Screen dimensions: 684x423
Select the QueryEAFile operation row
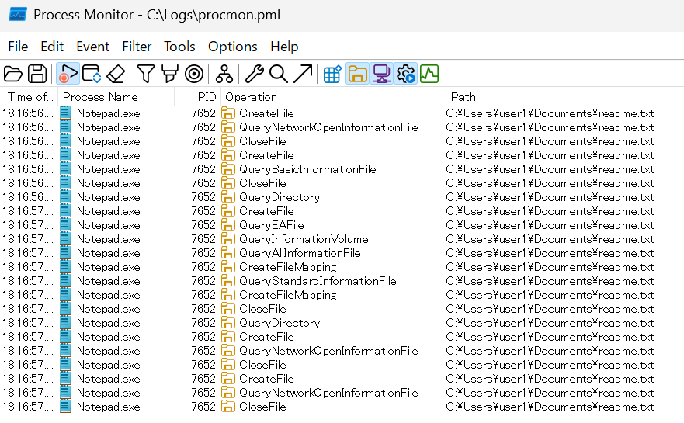342,225
